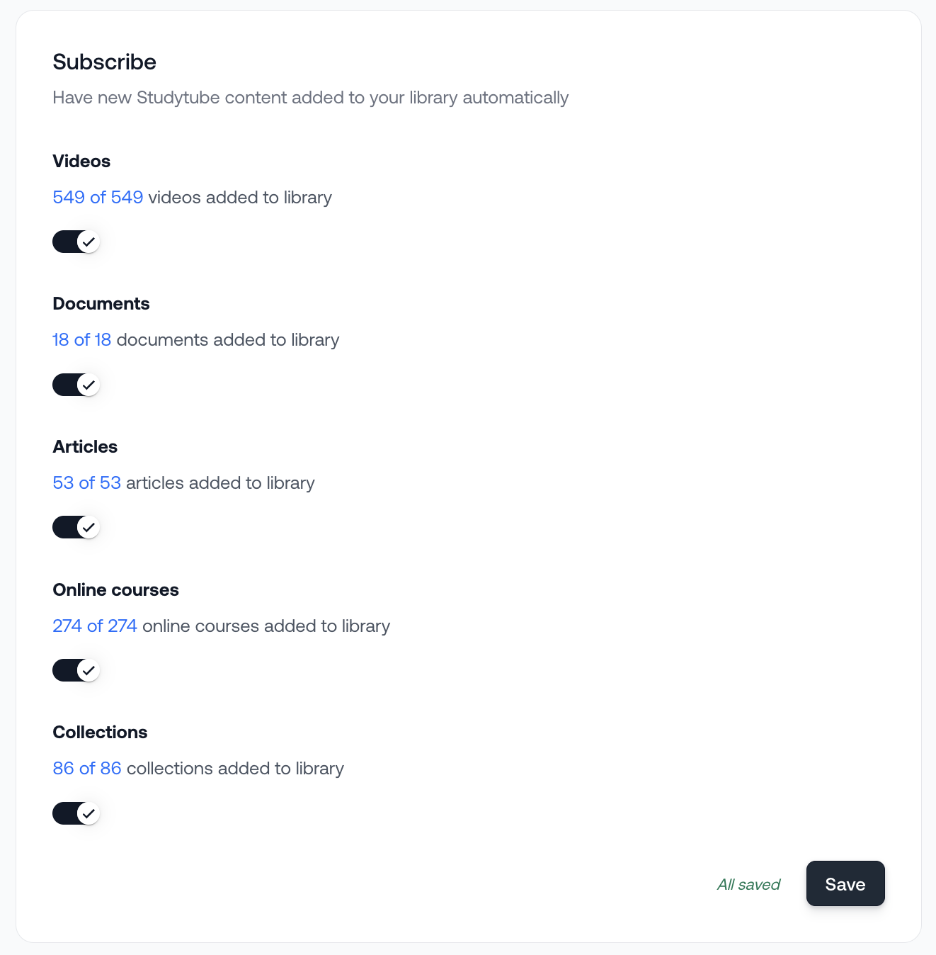The width and height of the screenshot is (936, 955).
Task: Open the "549 of 549" videos link
Action: pos(98,197)
